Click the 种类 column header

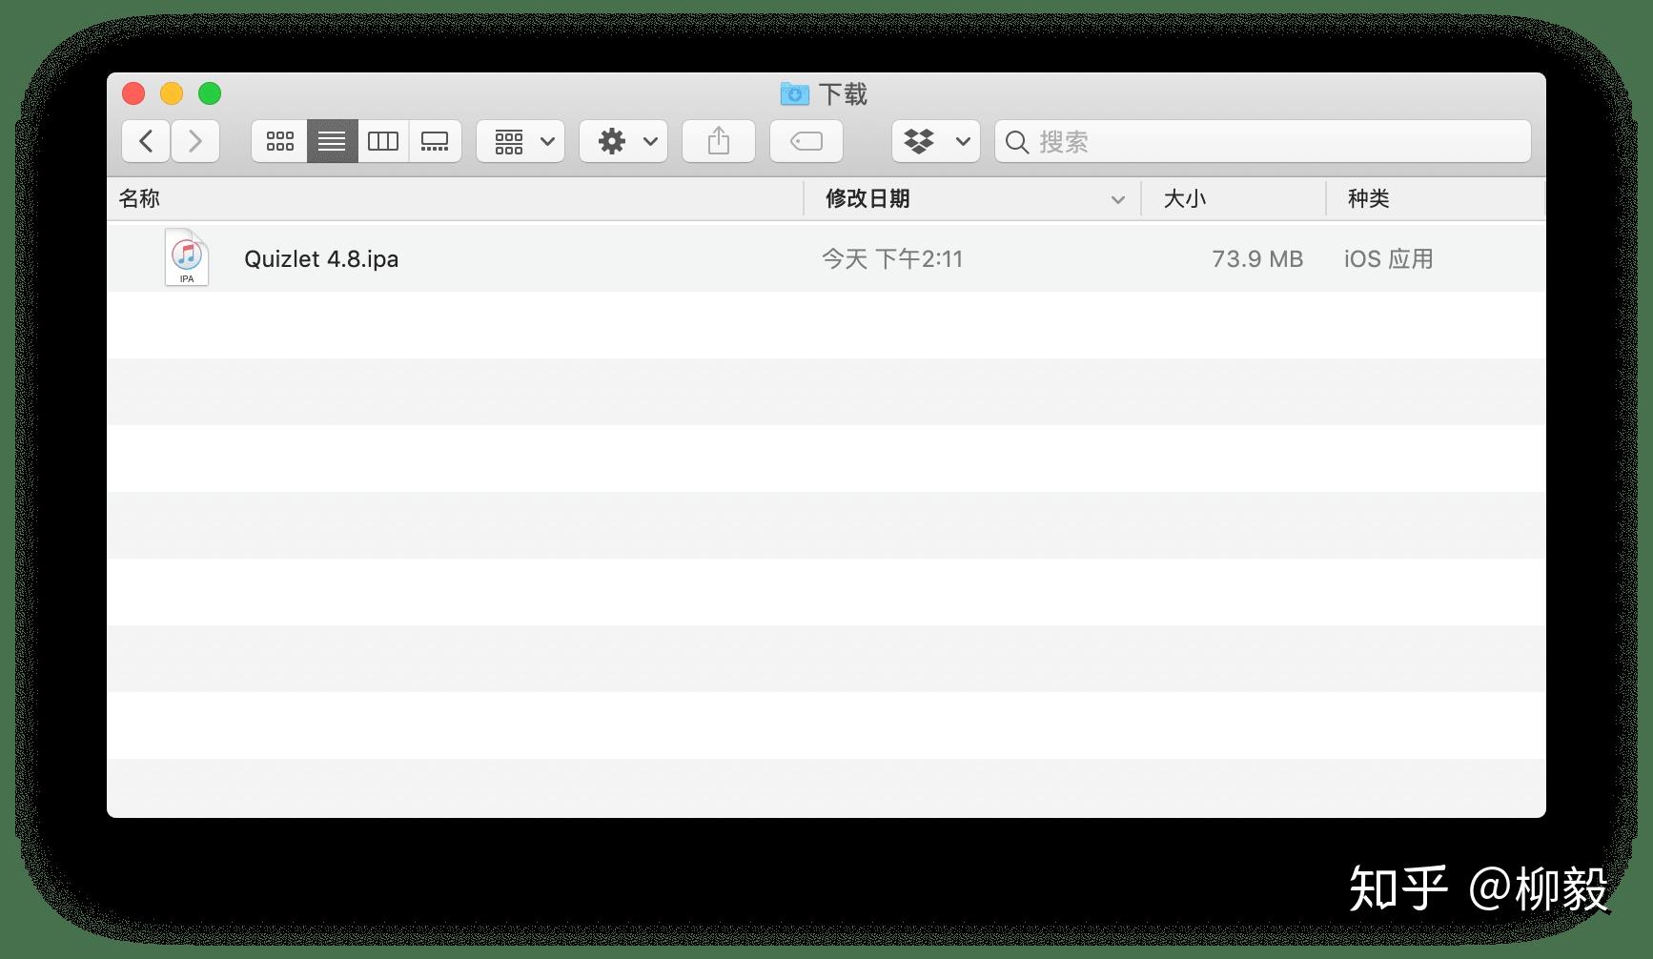coord(1367,198)
